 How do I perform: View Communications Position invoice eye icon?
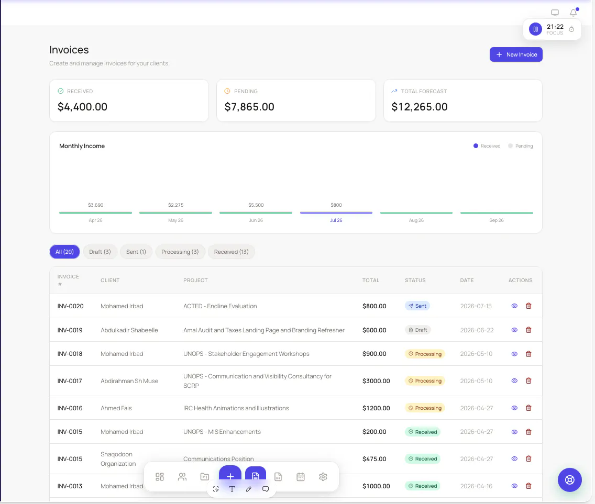coord(514,458)
